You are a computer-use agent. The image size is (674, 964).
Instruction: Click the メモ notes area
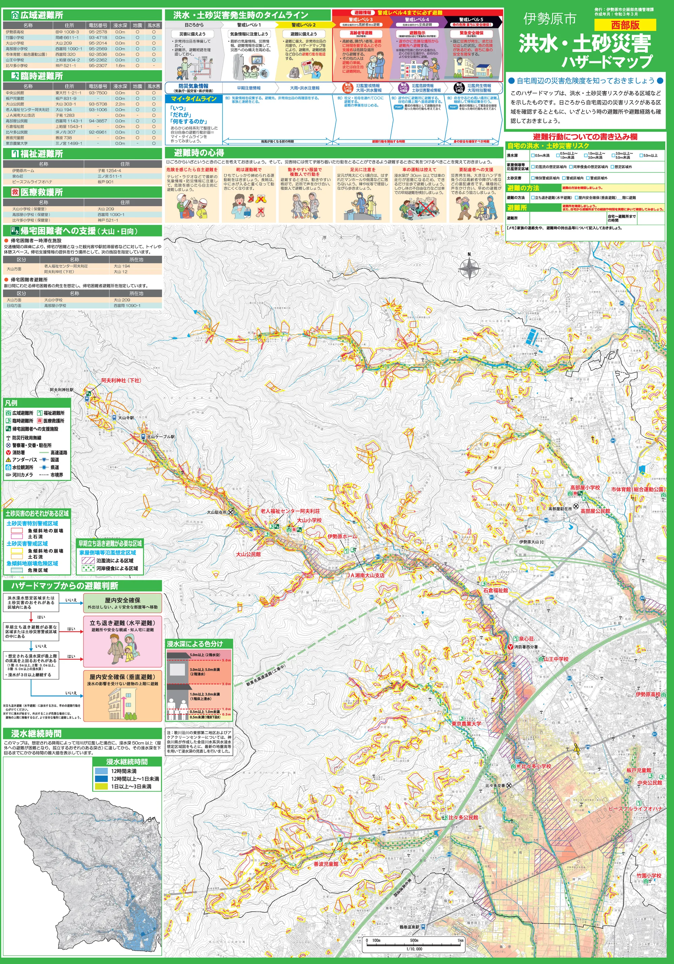click(x=585, y=233)
